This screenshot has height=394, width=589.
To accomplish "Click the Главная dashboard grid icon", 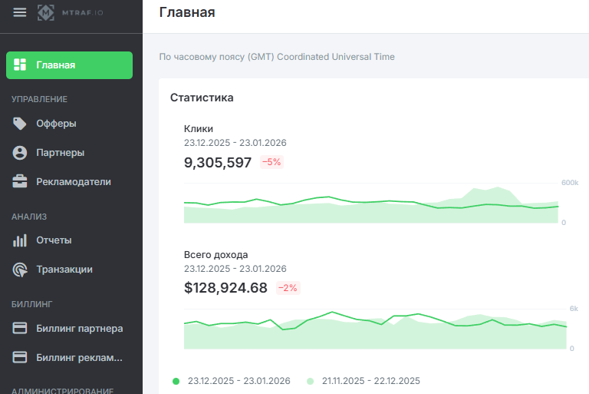I will click(x=21, y=65).
